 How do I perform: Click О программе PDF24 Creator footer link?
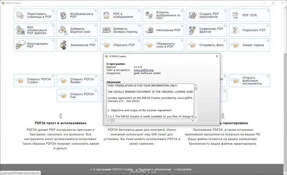[112, 169]
